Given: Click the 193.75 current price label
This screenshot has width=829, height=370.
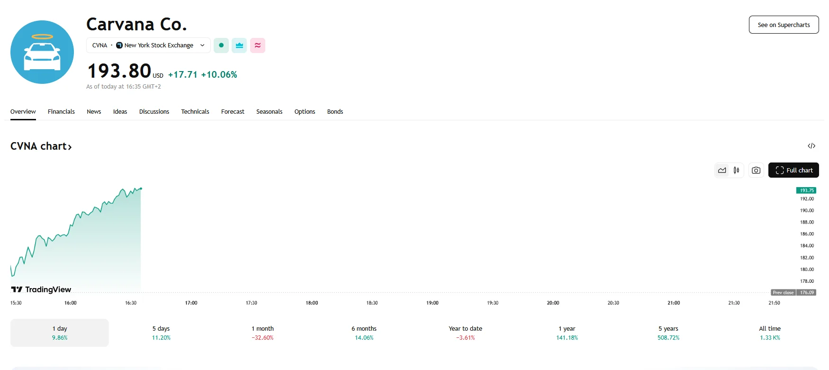Looking at the screenshot, I should pos(806,190).
